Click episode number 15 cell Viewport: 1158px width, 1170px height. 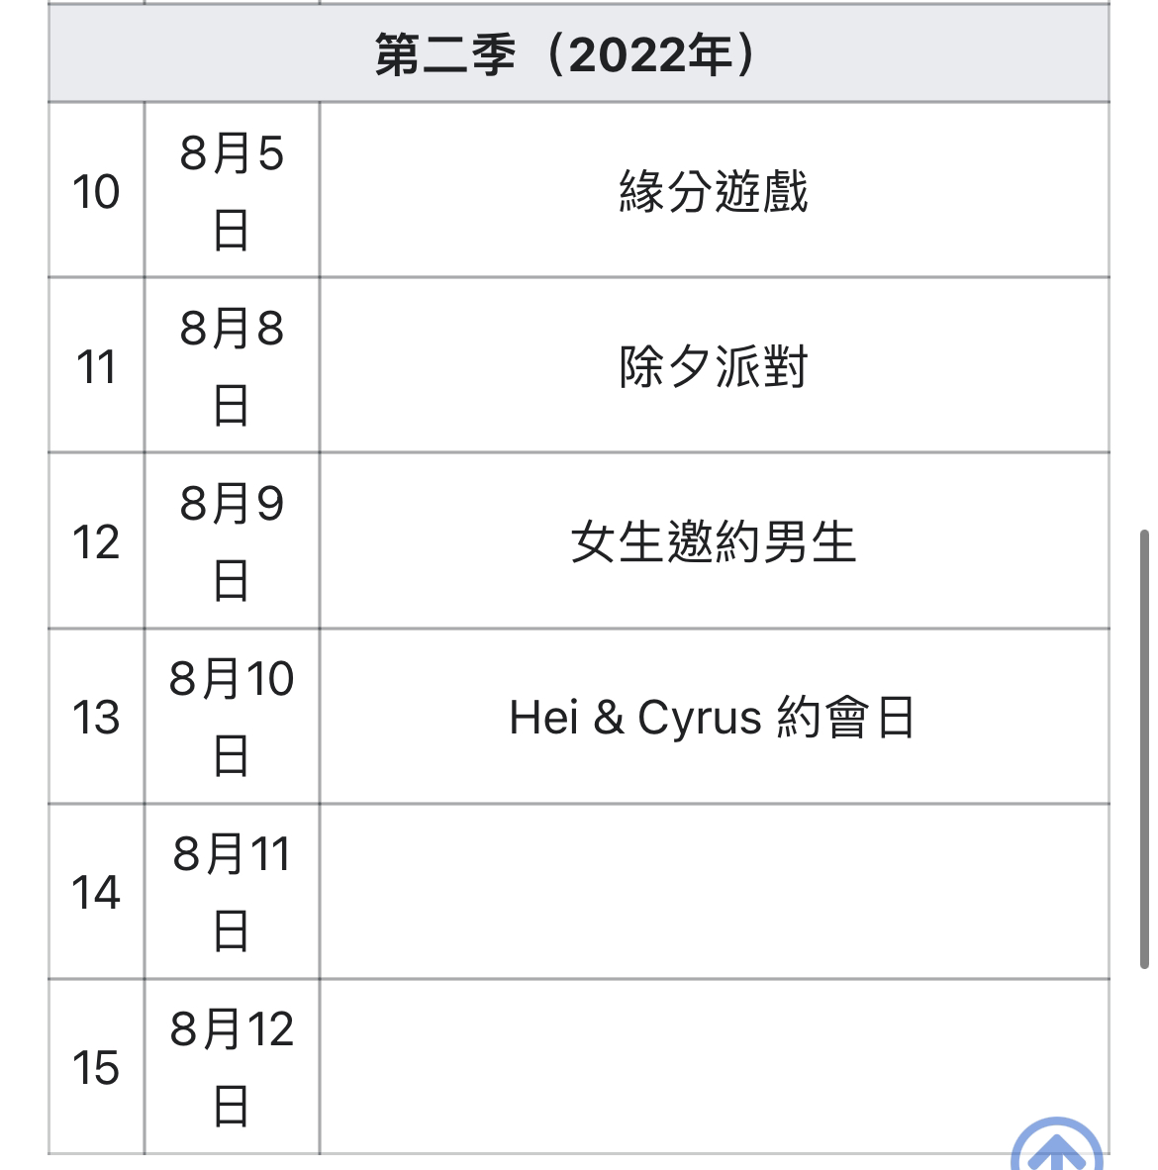tap(96, 1067)
